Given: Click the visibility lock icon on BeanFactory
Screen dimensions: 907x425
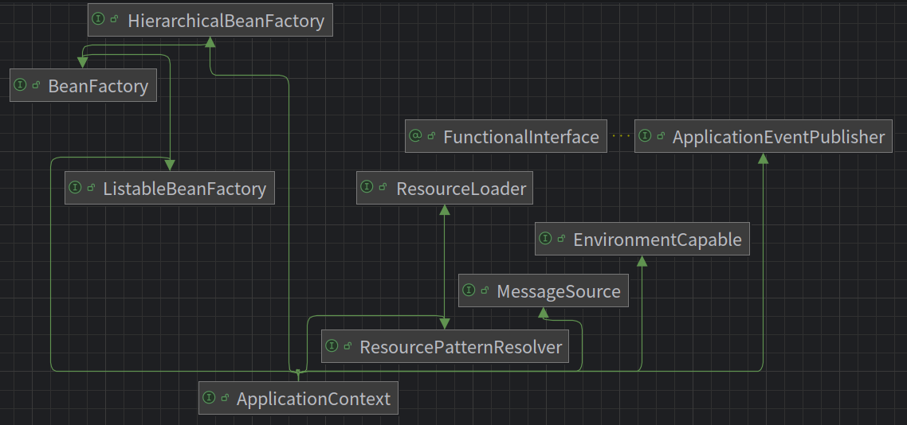Looking at the screenshot, I should [x=36, y=85].
